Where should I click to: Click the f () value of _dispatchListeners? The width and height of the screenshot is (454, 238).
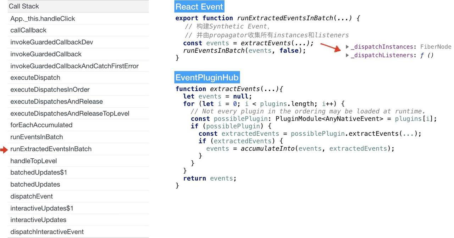(x=427, y=55)
